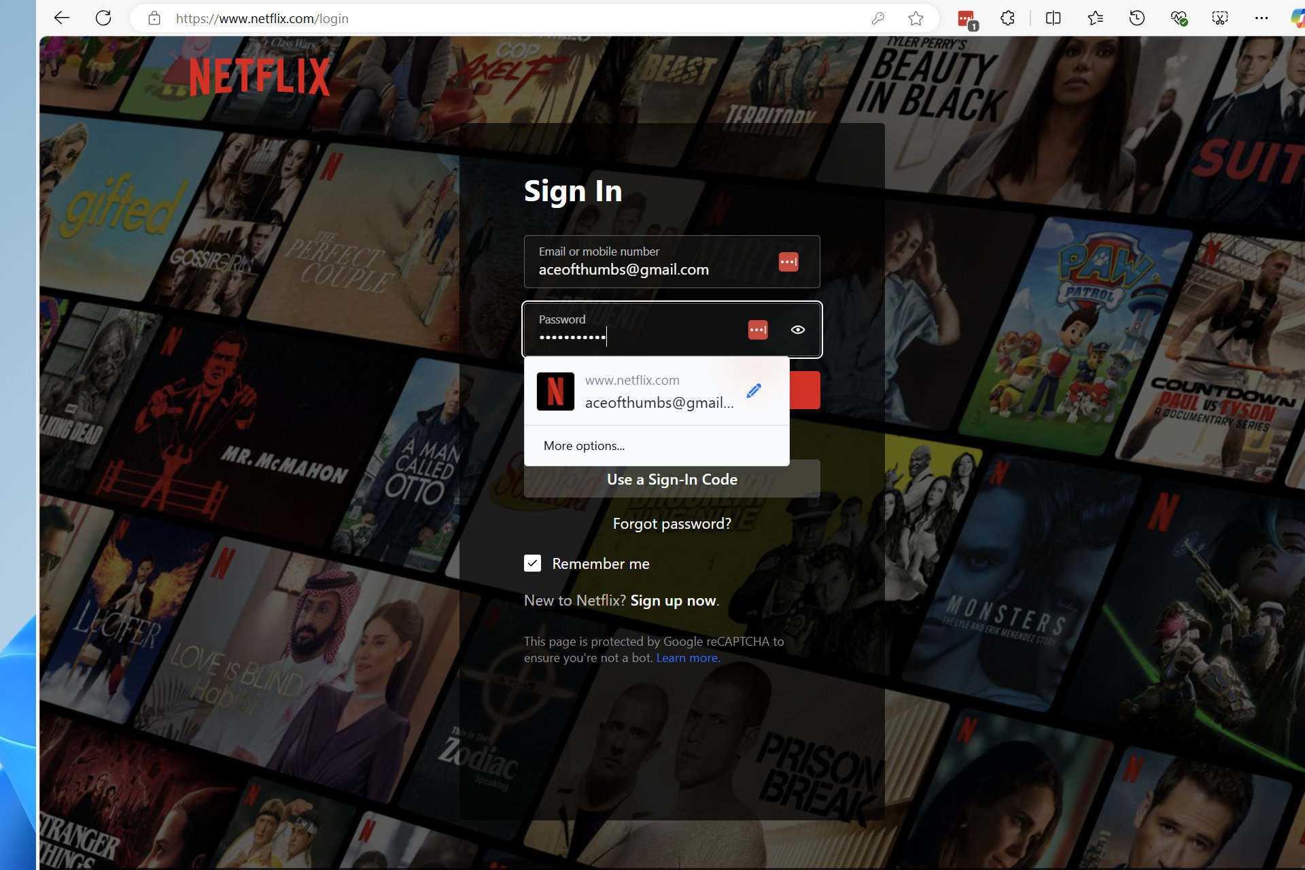Viewport: 1305px width, 870px height.
Task: Click the email field autofill icon
Action: point(788,261)
